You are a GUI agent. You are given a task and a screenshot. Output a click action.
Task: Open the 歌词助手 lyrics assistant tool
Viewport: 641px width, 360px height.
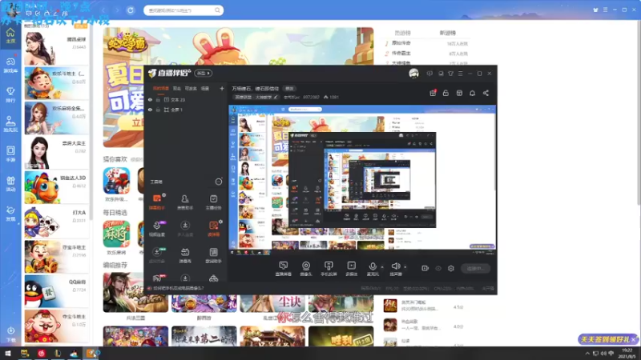213,255
